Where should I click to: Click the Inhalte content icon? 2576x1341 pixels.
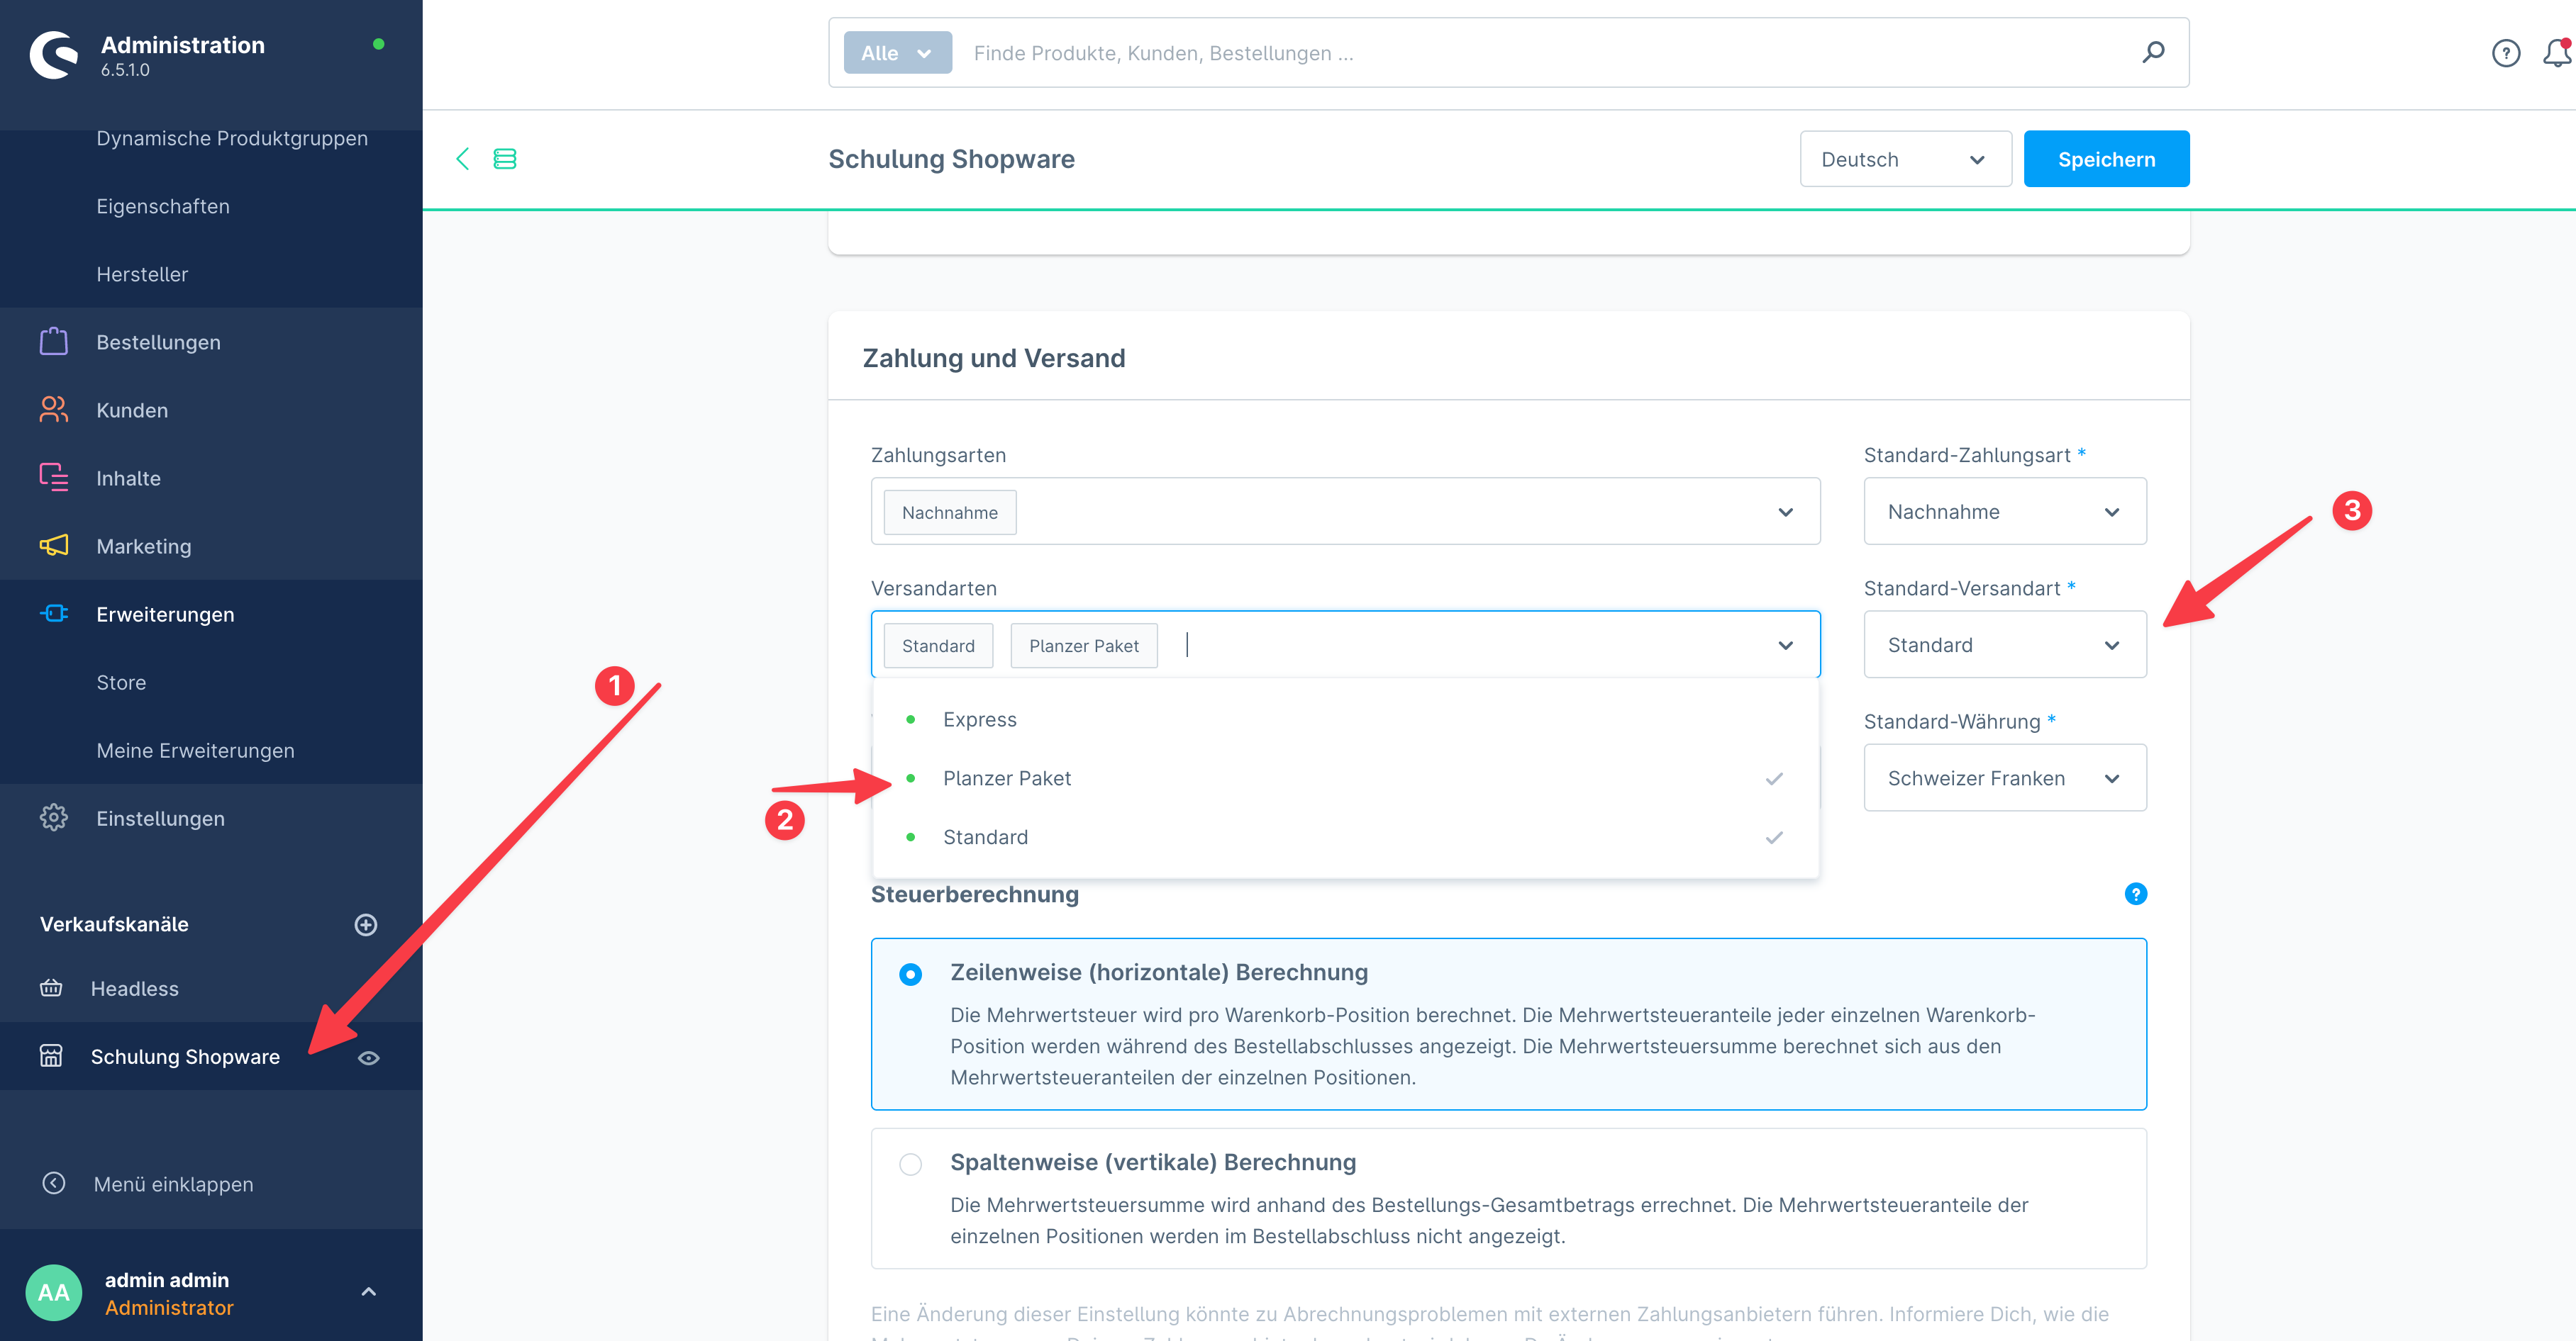[53, 478]
